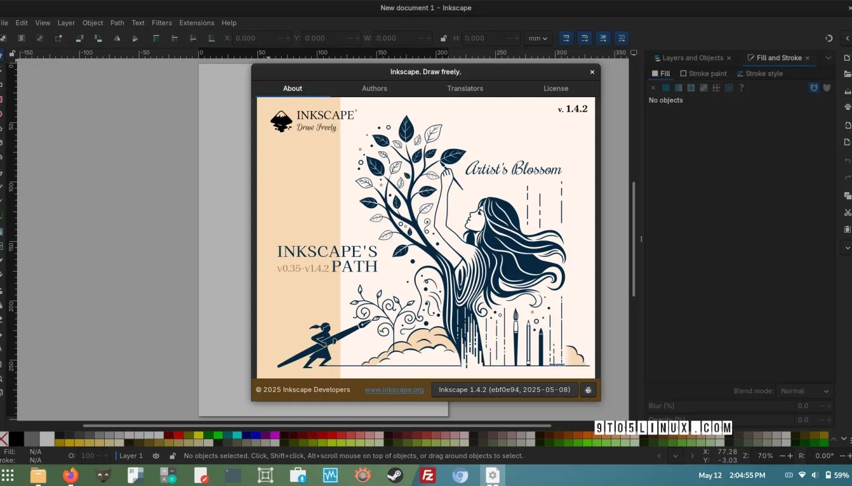
Task: Open the fill help question mark icon
Action: point(741,87)
